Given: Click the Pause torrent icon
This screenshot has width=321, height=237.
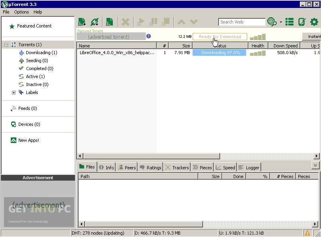Looking at the screenshot, I should (154, 22).
